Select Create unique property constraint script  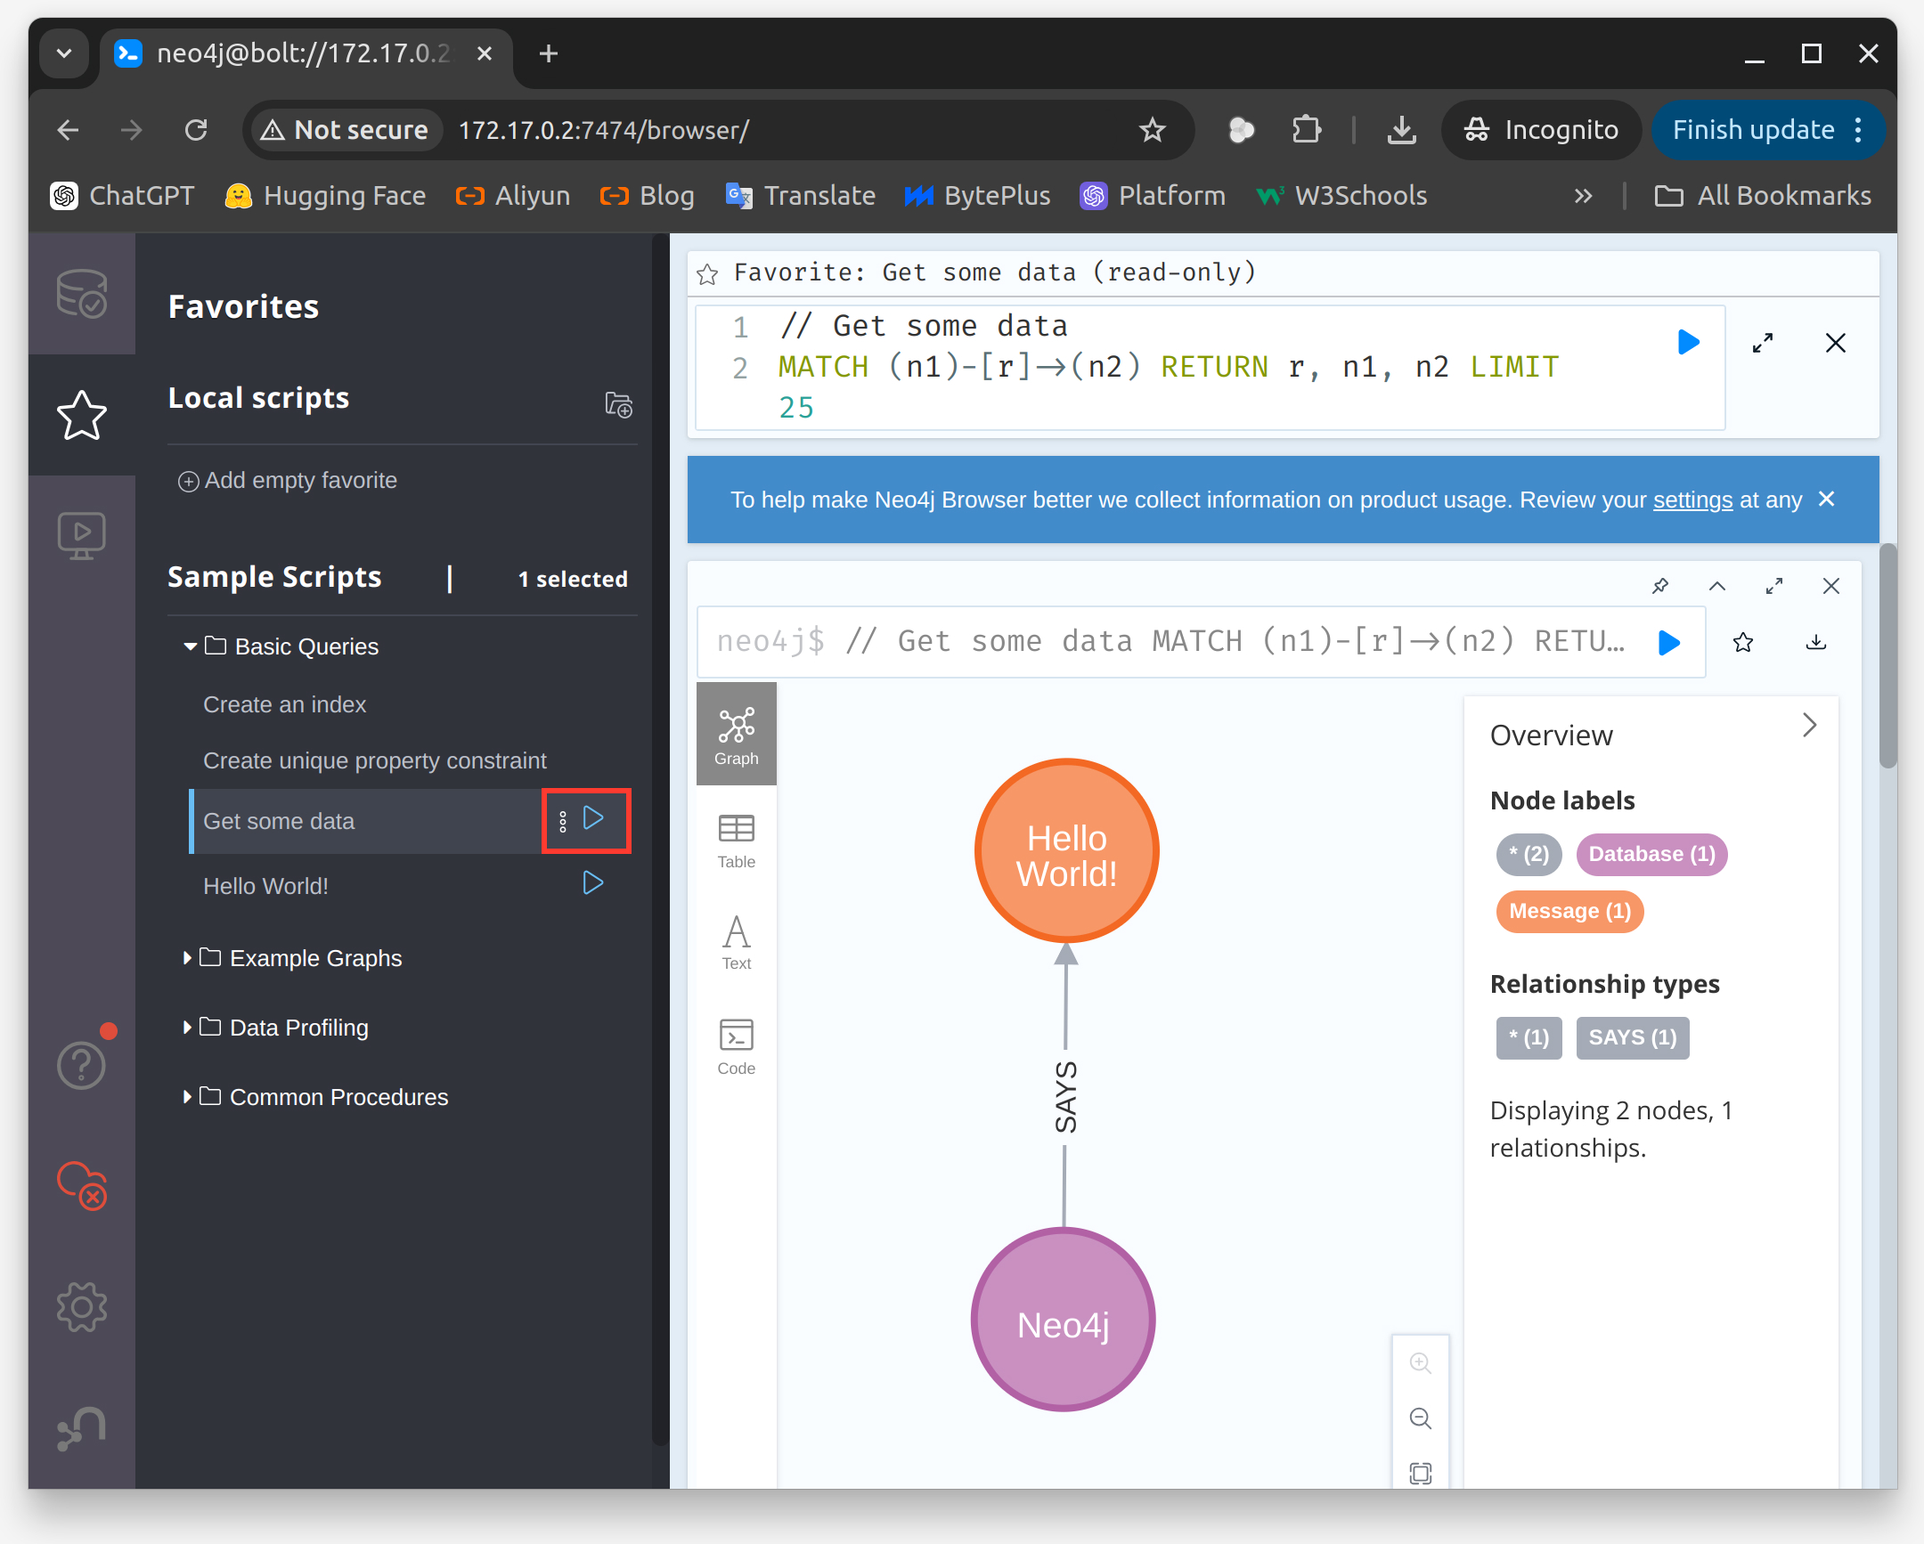375,760
